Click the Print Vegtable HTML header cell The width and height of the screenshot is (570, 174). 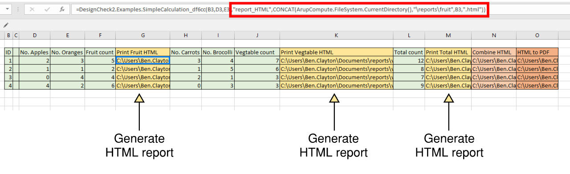click(x=336, y=52)
